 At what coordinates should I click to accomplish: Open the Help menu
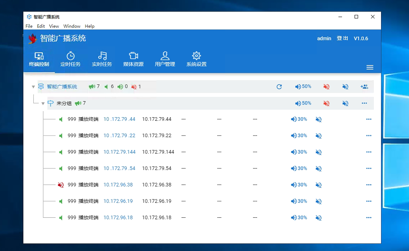(90, 26)
